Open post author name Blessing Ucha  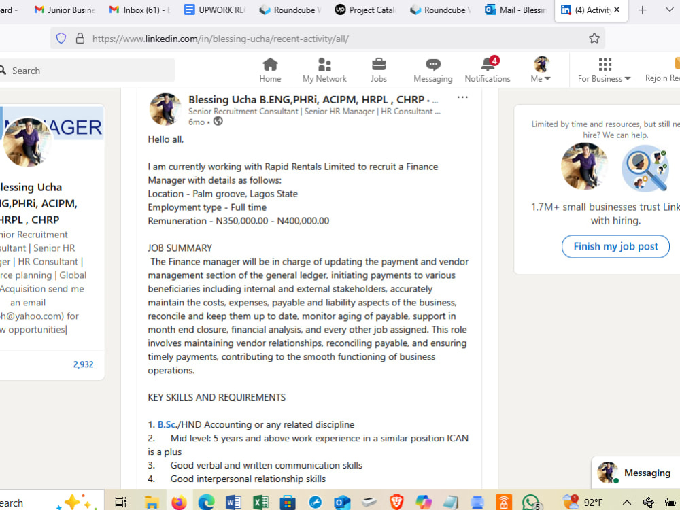pos(306,99)
